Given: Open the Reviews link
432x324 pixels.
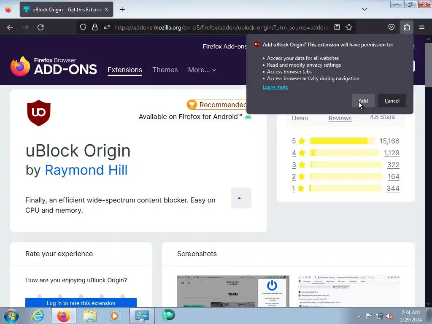Looking at the screenshot, I should [340, 118].
